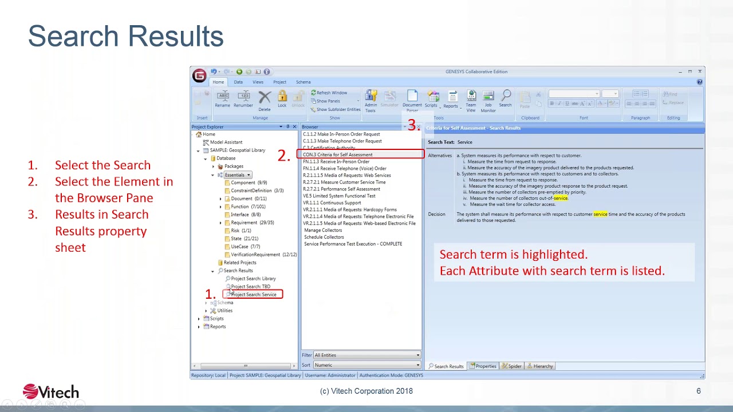
Task: Open the Job Monitor
Action: coord(488,101)
